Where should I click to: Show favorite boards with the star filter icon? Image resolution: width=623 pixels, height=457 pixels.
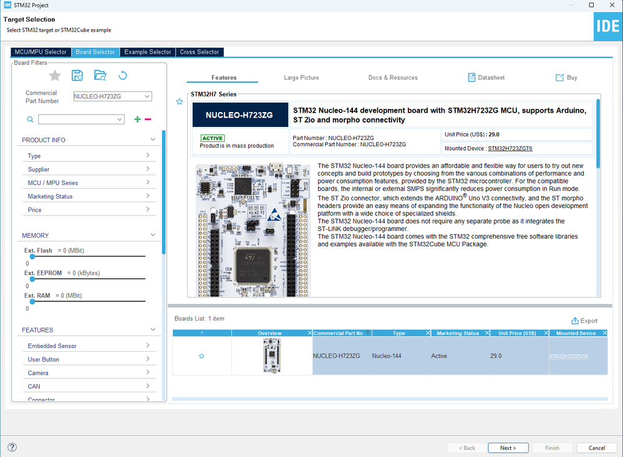55,75
